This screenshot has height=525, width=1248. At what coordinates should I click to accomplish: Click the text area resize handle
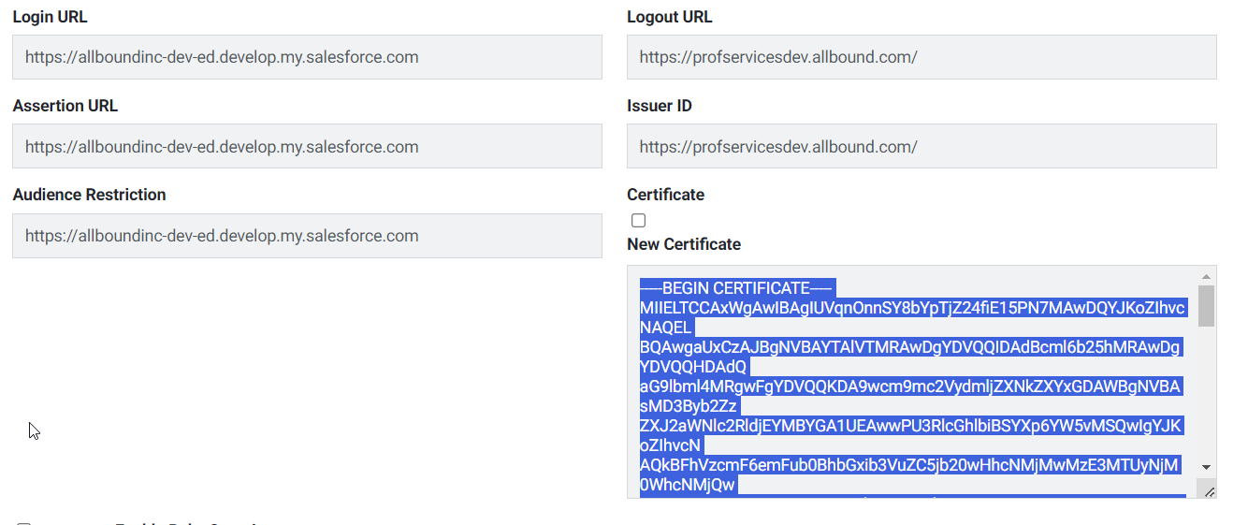click(1208, 490)
